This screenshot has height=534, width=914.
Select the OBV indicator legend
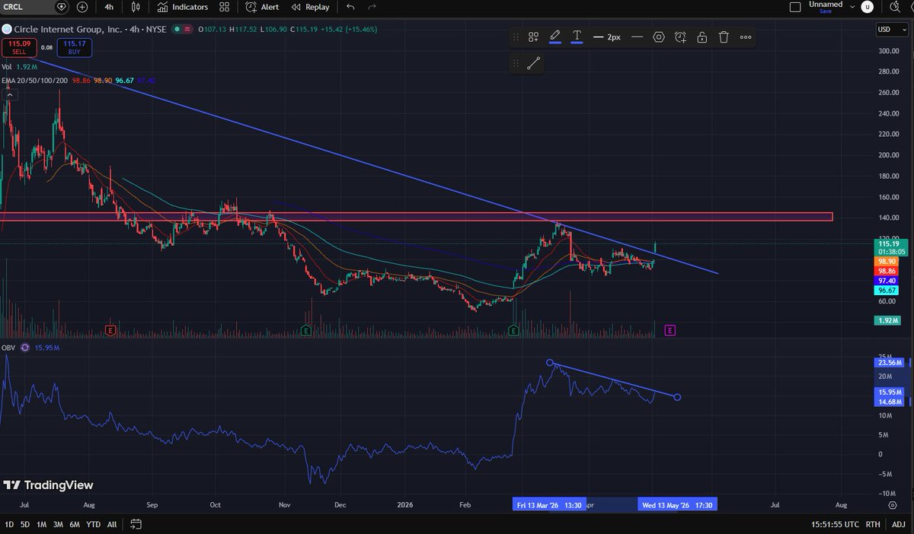(x=9, y=348)
